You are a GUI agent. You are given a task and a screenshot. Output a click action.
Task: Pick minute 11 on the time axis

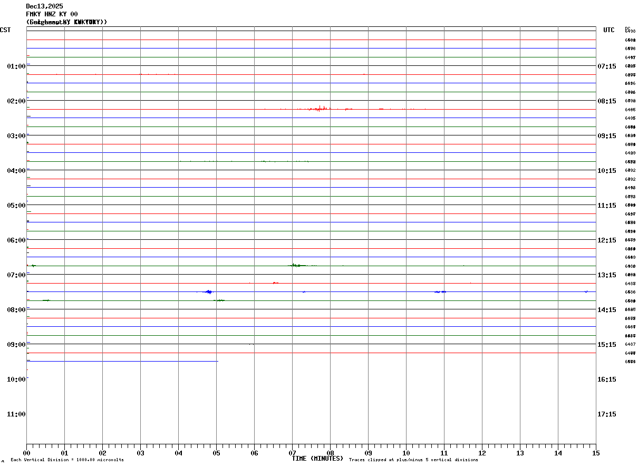(x=444, y=453)
